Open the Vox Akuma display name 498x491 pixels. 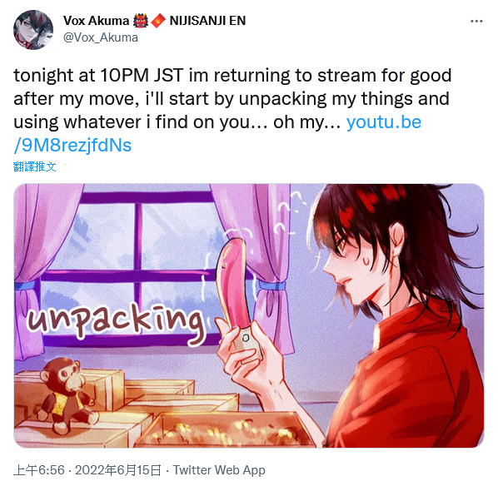pos(96,21)
